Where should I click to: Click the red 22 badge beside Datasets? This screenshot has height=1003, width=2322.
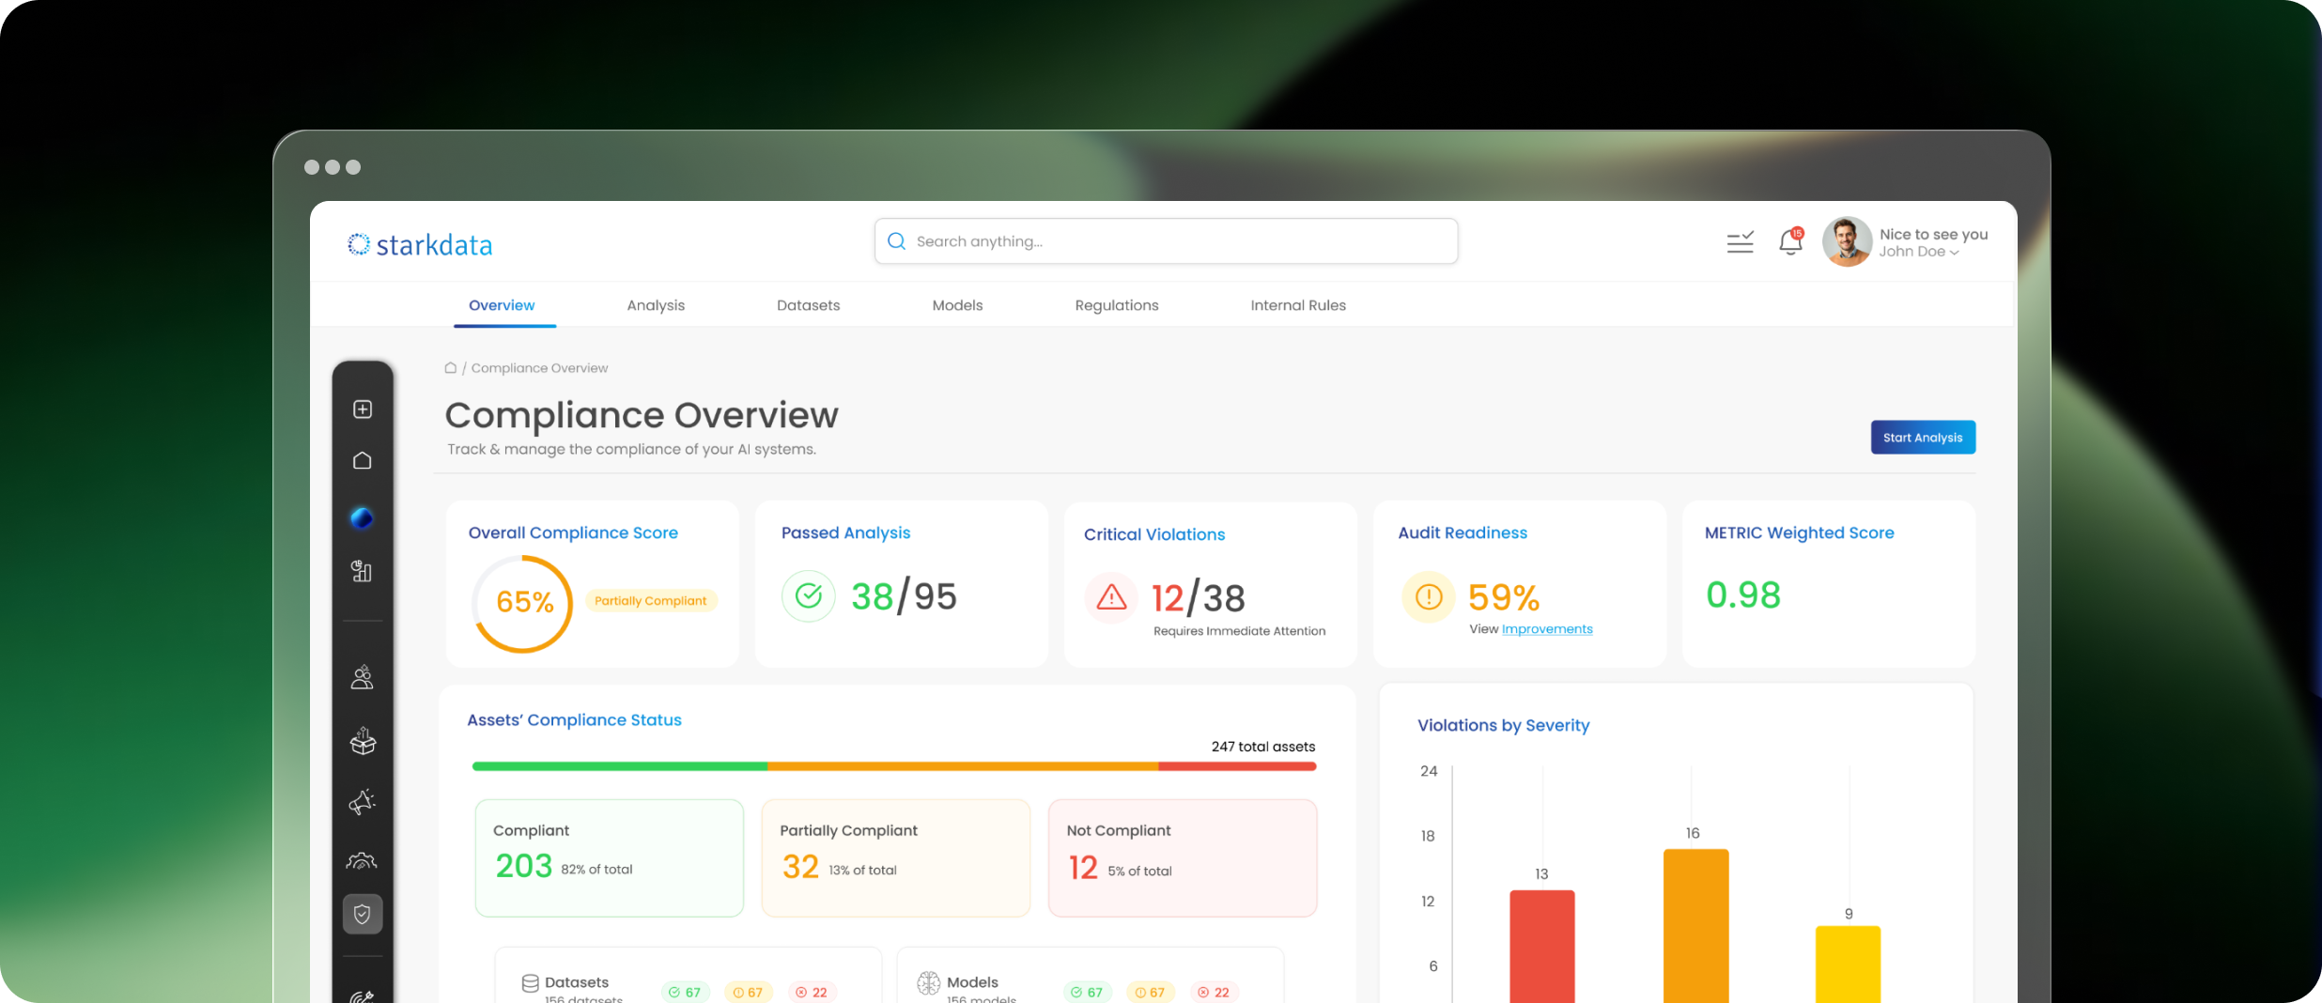point(812,993)
